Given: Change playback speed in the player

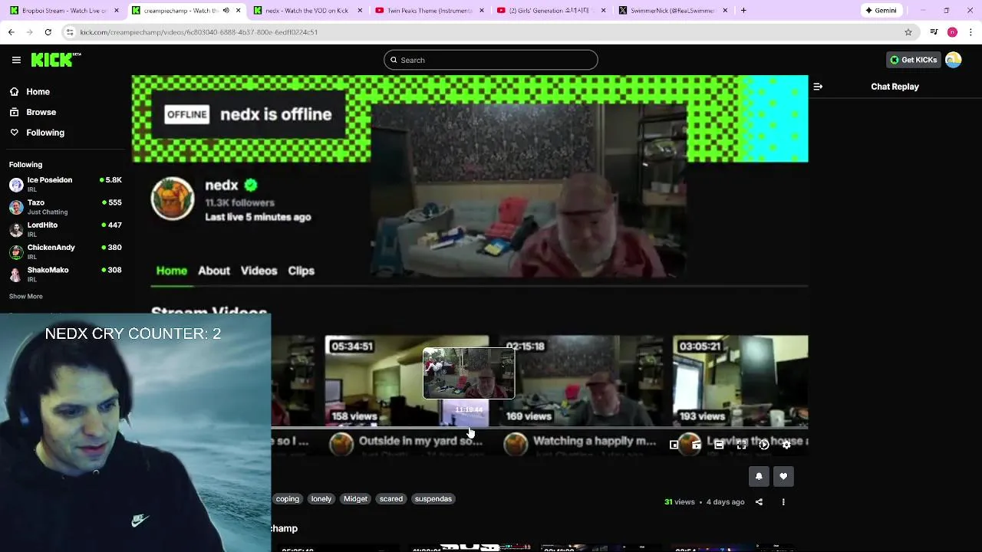Looking at the screenshot, I should [x=763, y=445].
